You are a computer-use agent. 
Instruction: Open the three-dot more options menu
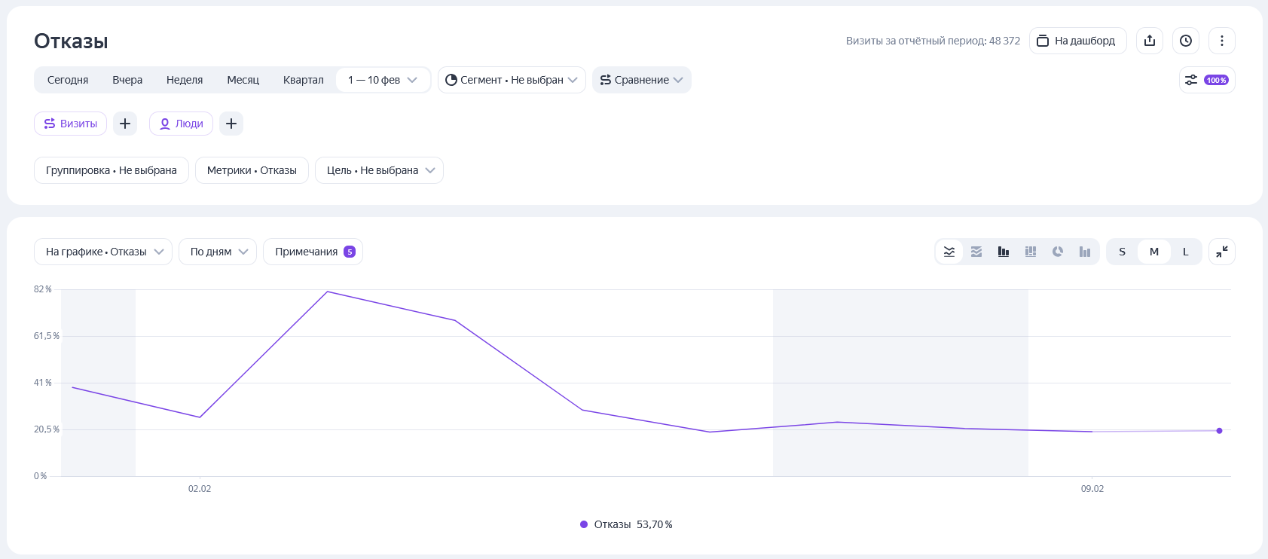coord(1221,41)
